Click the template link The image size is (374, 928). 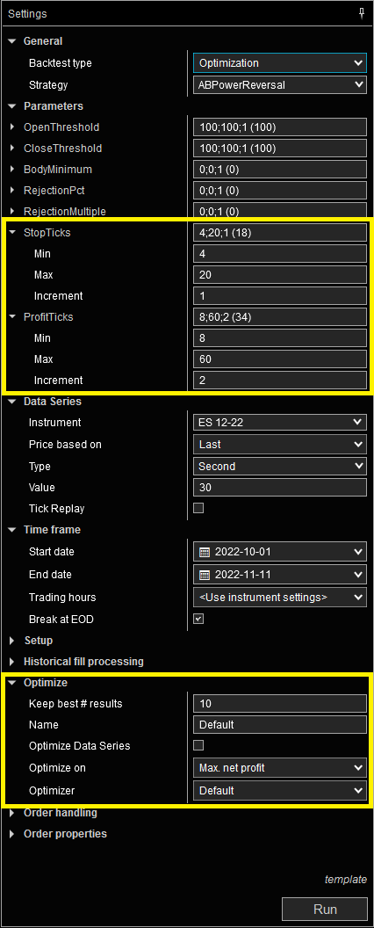click(x=346, y=880)
